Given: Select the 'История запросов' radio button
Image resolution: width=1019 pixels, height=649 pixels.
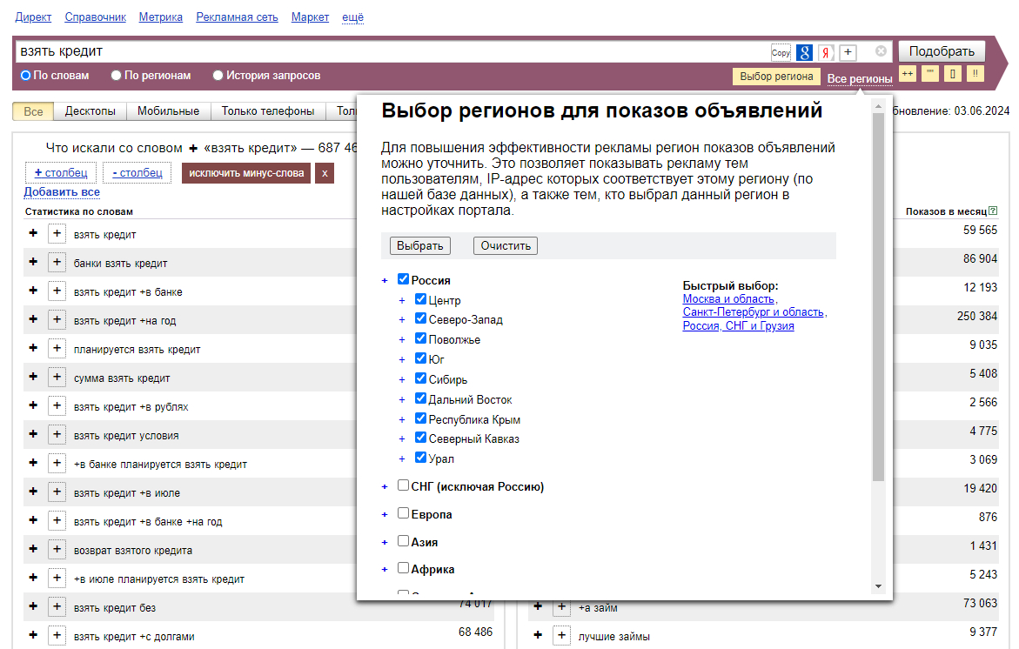Looking at the screenshot, I should click(218, 76).
